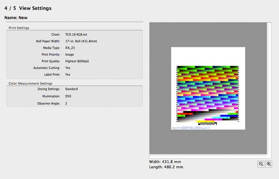Select the Name: New heading
The image size is (279, 179).
(x=16, y=17)
